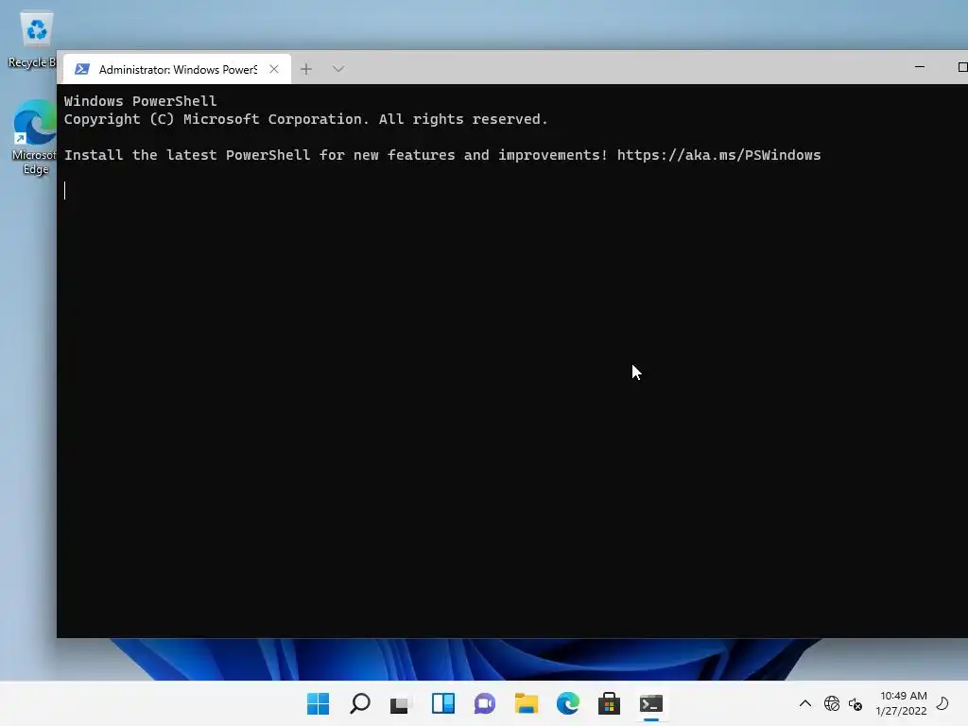Select the Recycle Bin desktop icon

[32, 41]
